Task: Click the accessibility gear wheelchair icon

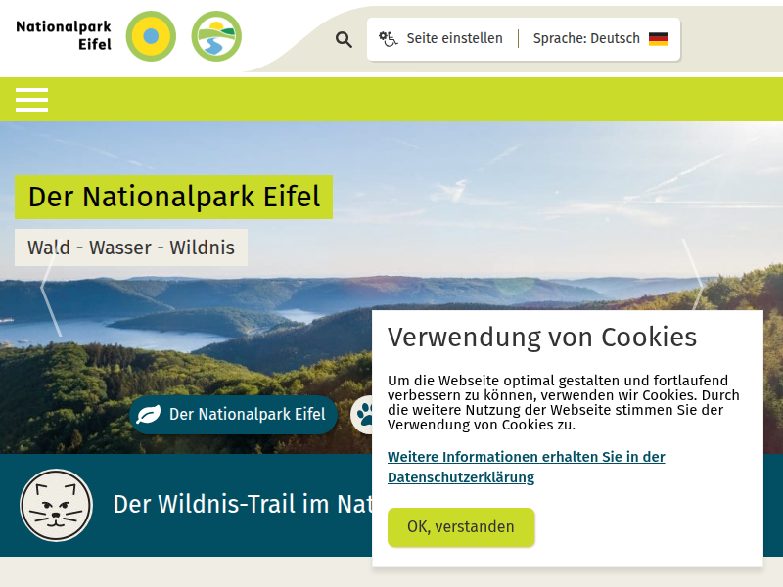Action: coord(388,38)
